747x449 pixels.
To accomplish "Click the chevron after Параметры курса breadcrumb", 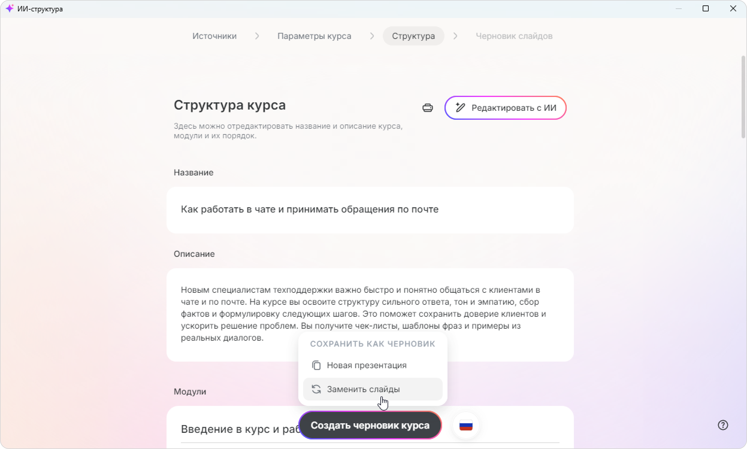I will point(372,36).
